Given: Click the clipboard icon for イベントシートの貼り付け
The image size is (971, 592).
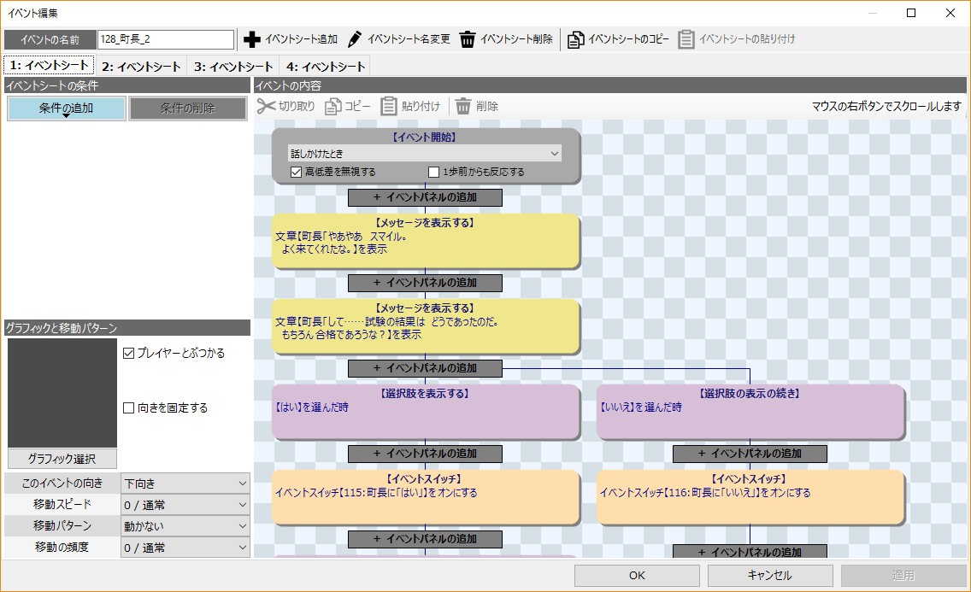Looking at the screenshot, I should (x=686, y=39).
